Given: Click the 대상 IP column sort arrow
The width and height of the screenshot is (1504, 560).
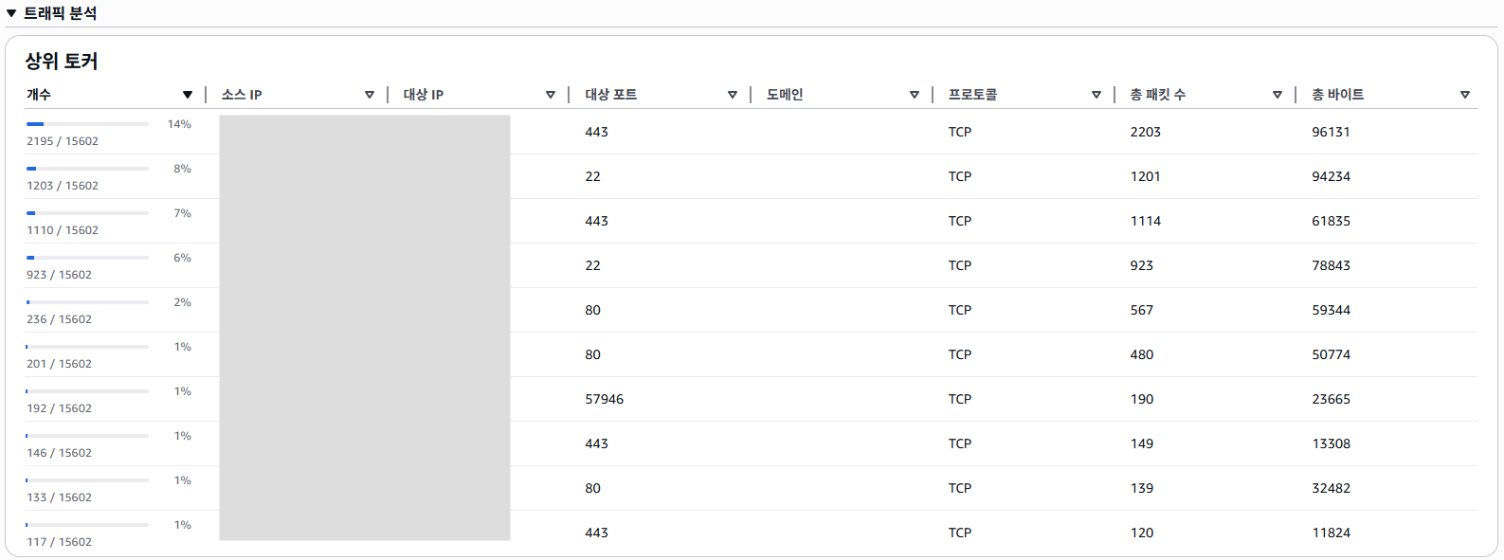Looking at the screenshot, I should point(551,95).
